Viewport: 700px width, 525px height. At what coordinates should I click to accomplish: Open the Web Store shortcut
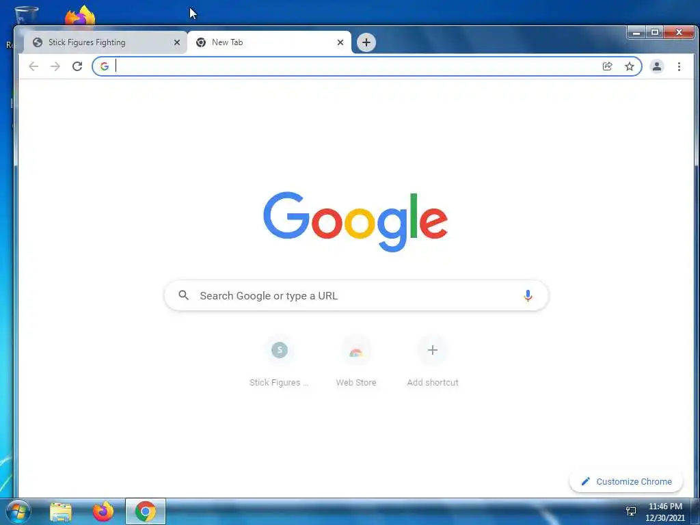355,361
